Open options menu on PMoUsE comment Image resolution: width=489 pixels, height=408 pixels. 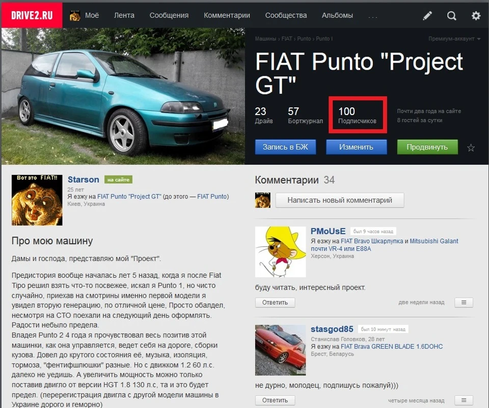tap(464, 302)
